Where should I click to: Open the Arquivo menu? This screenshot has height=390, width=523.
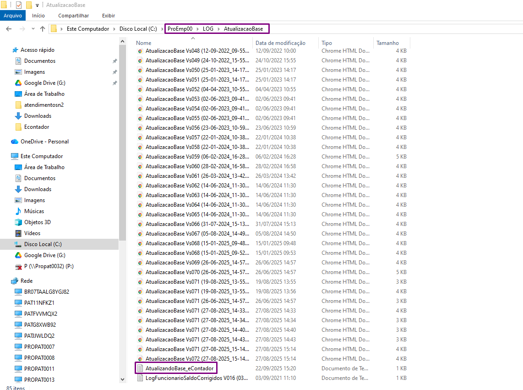point(13,16)
